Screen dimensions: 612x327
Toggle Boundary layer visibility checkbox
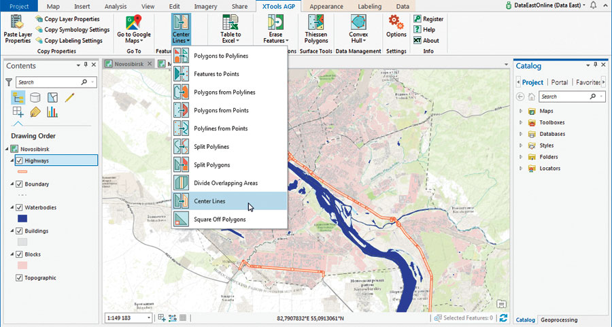click(x=19, y=184)
